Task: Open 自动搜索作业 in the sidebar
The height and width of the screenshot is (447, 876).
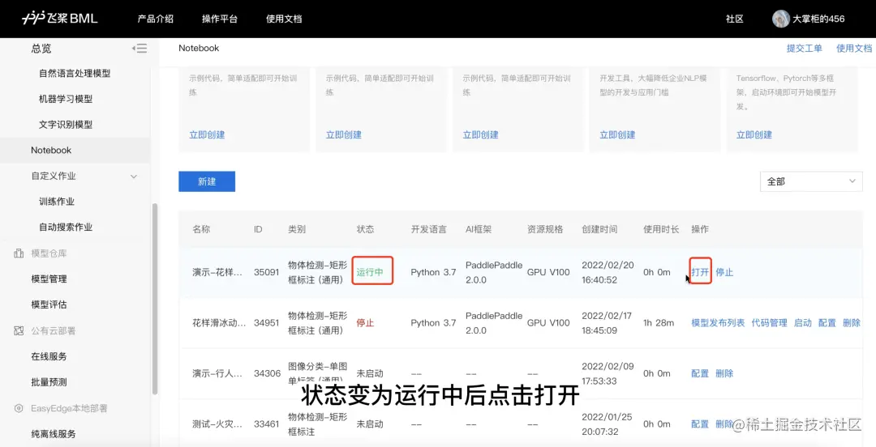Action: [x=66, y=227]
